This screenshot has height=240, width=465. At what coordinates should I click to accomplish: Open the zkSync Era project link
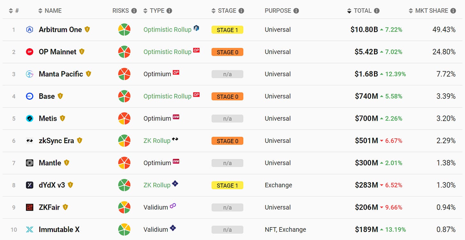coord(56,141)
